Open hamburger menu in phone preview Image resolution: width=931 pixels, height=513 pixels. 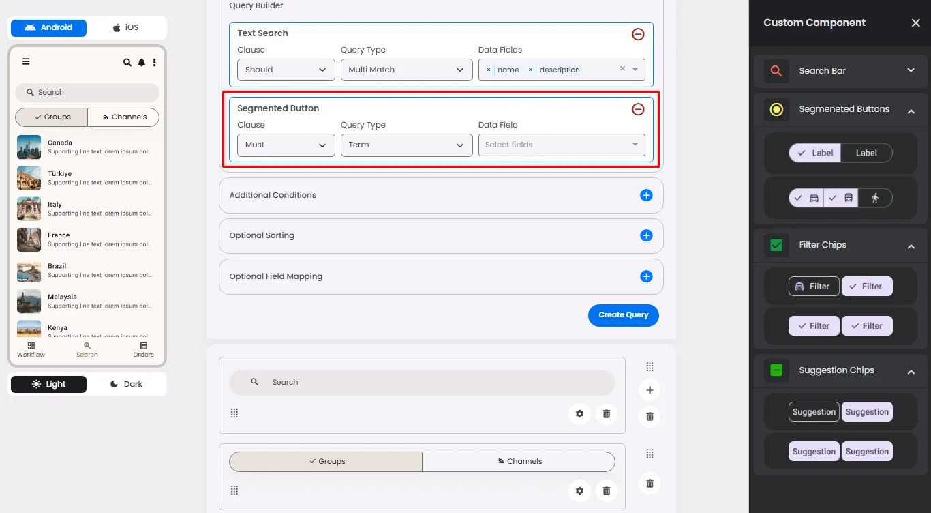pyautogui.click(x=26, y=61)
